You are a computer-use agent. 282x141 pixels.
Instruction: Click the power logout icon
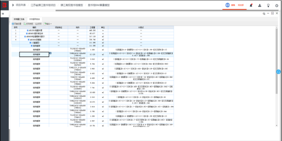click(277, 5)
